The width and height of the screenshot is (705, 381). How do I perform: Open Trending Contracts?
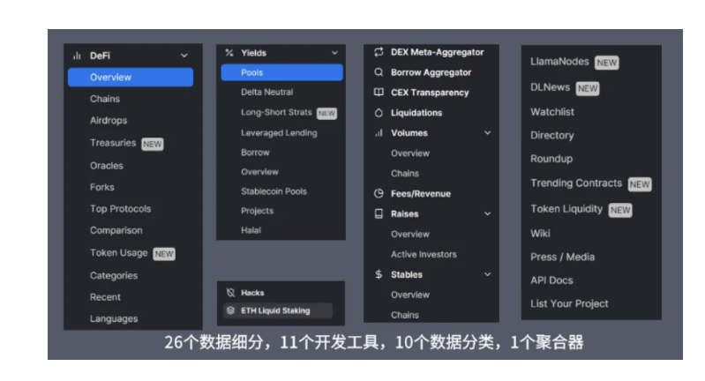point(576,183)
